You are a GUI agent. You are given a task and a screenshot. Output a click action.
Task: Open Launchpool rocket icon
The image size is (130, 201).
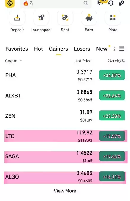click(41, 18)
